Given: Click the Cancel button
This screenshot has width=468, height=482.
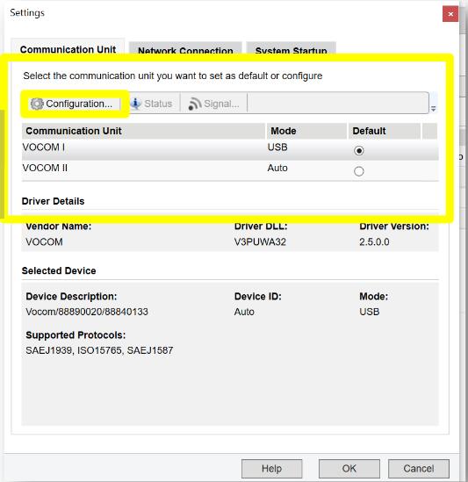Looking at the screenshot, I should point(419,469).
